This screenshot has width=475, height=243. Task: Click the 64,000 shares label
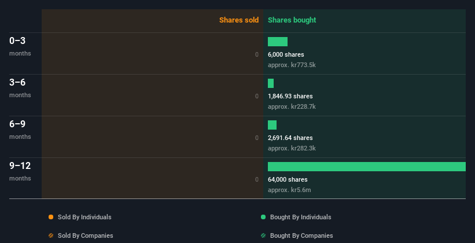288,179
